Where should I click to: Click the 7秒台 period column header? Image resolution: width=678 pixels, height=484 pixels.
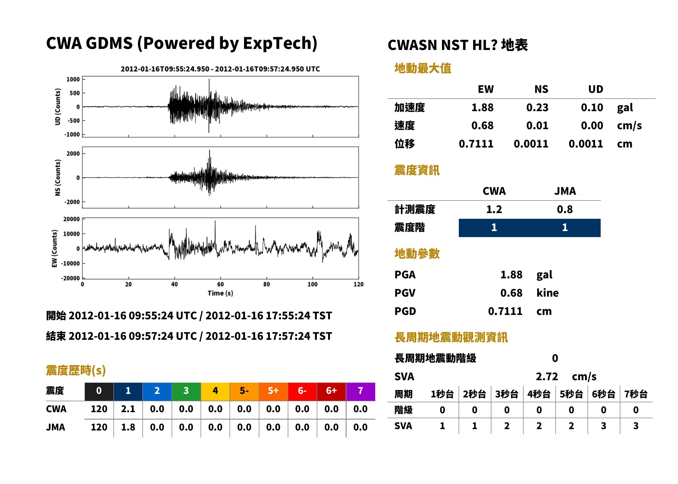click(636, 394)
